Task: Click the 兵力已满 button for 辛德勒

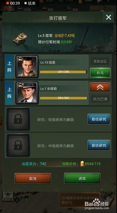Action: click(100, 99)
